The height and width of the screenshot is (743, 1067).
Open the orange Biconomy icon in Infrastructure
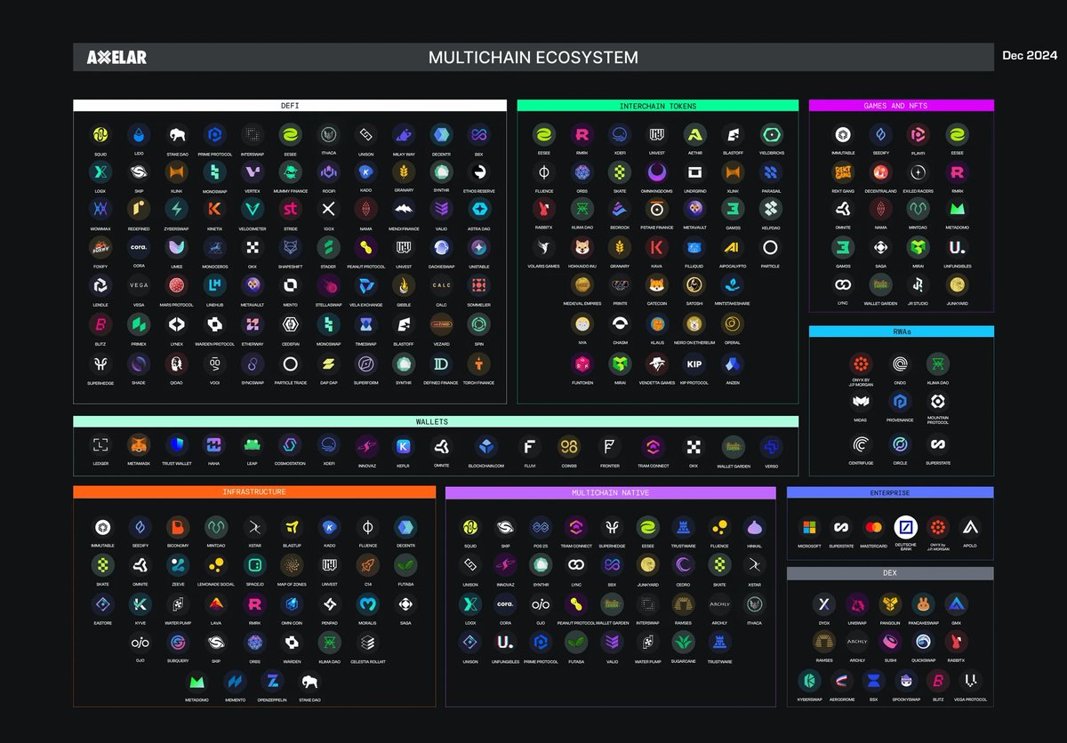point(178,527)
